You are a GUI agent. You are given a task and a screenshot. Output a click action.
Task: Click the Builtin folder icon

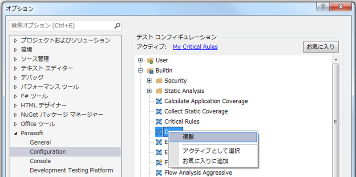(x=150, y=71)
